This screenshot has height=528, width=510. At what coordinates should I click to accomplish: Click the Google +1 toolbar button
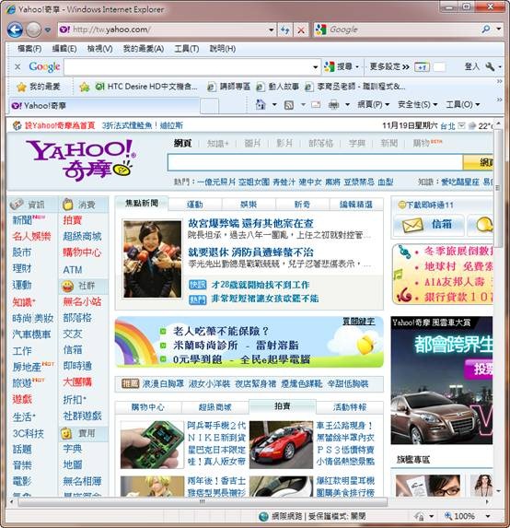[x=422, y=67]
